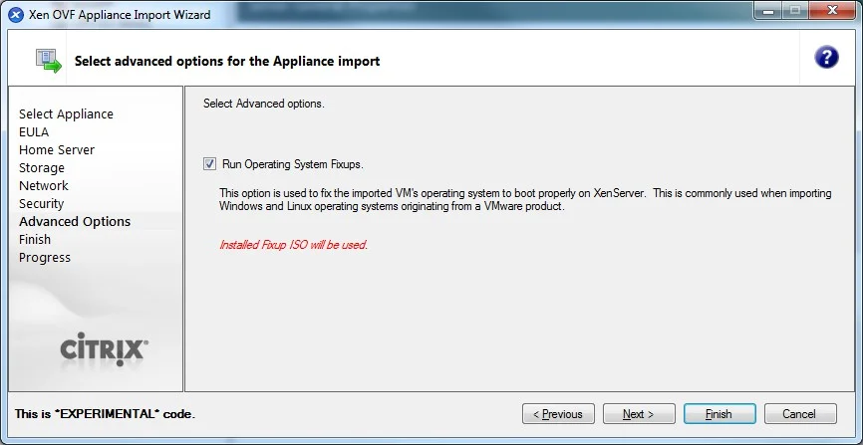Go to the Select Appliance step

click(66, 113)
